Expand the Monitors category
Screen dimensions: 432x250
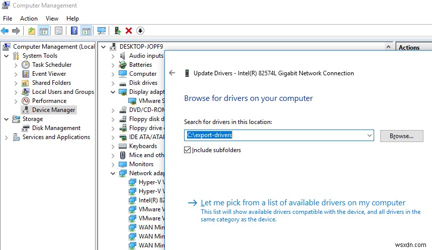113,165
